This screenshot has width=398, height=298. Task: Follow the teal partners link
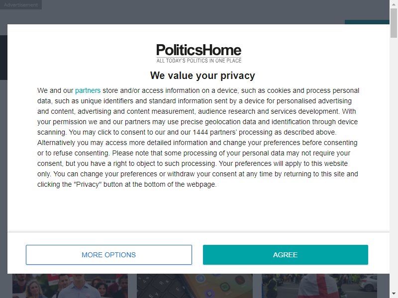(x=88, y=90)
